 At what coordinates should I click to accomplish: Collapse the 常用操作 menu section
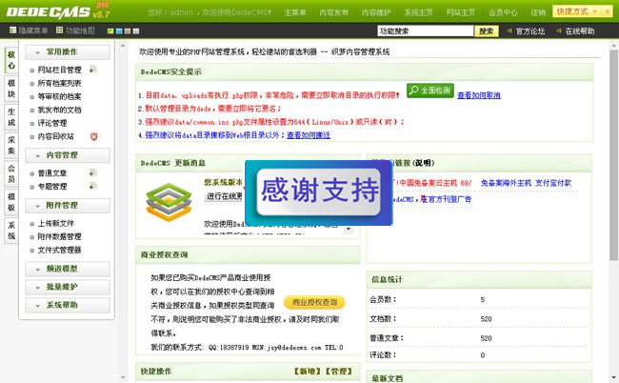(68, 52)
